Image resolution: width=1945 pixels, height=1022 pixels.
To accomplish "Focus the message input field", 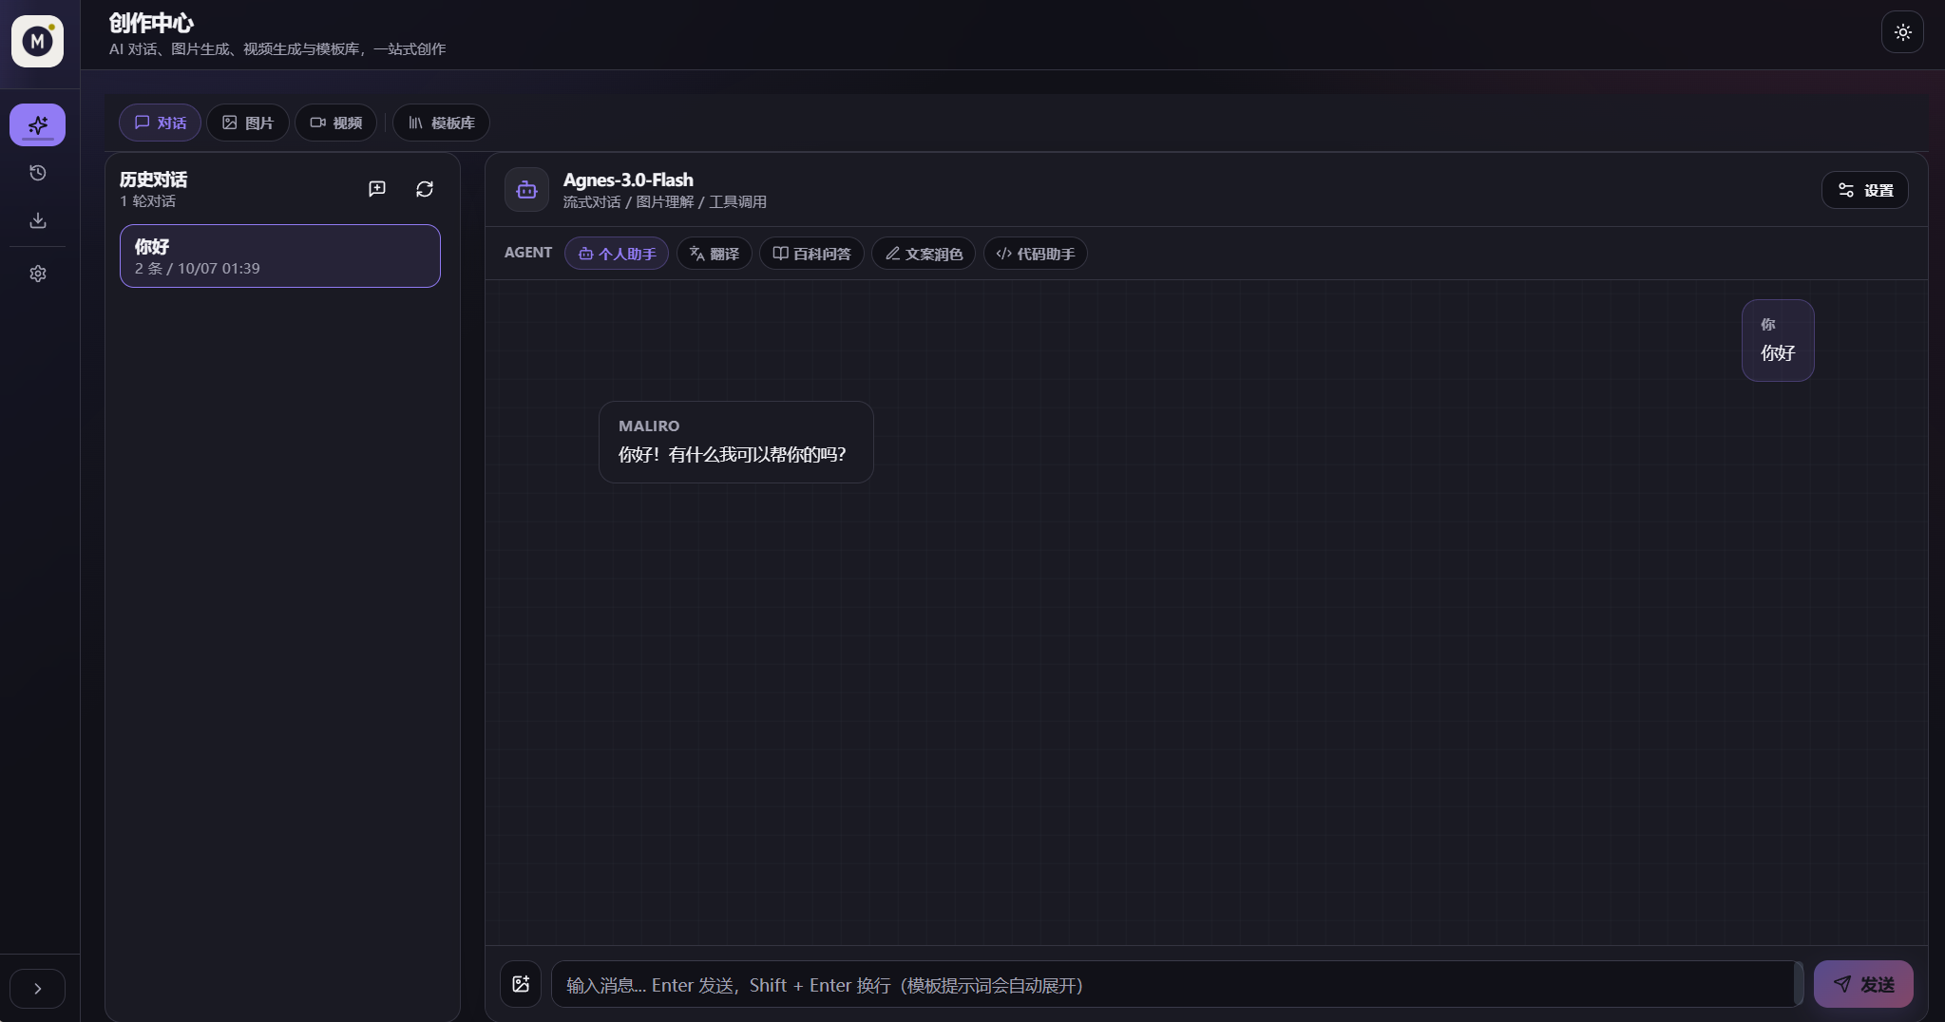I will [x=1176, y=985].
